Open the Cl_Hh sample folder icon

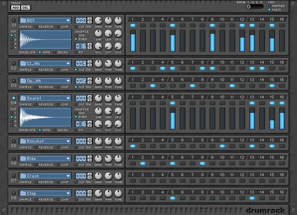[23, 64]
